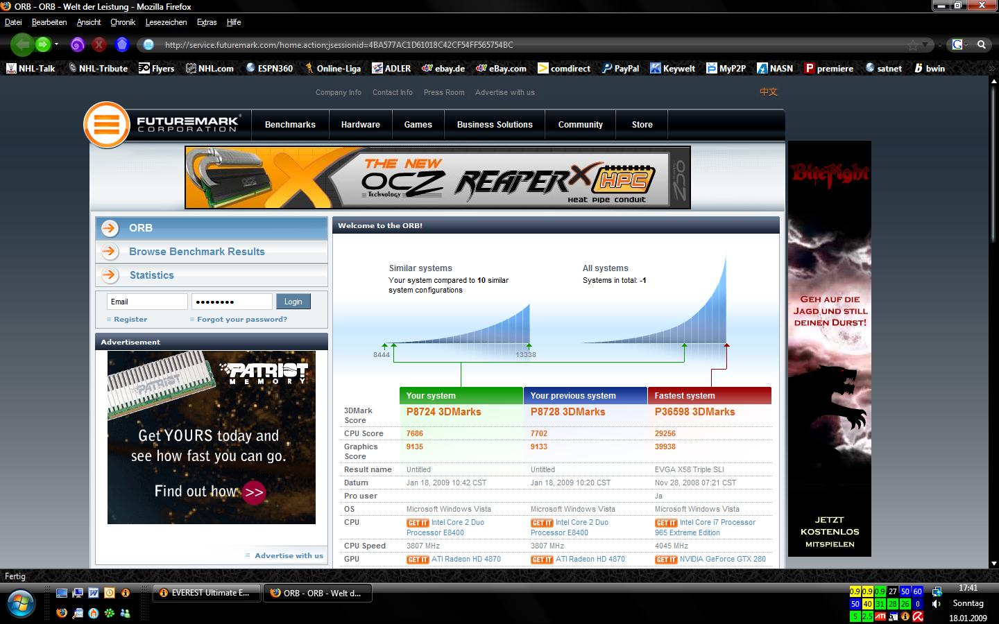This screenshot has width=999, height=624.
Task: Open the NHL-Talk bookmark
Action: [x=31, y=68]
